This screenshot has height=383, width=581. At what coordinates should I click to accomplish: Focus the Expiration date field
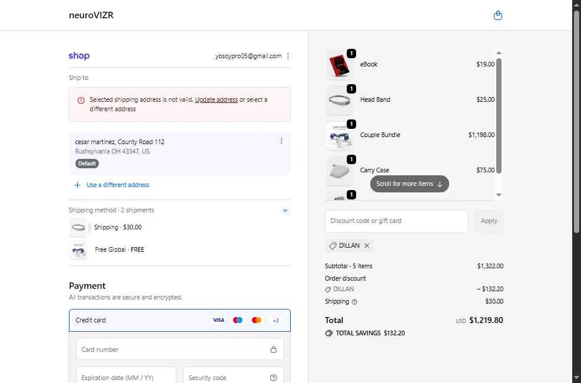coord(127,375)
